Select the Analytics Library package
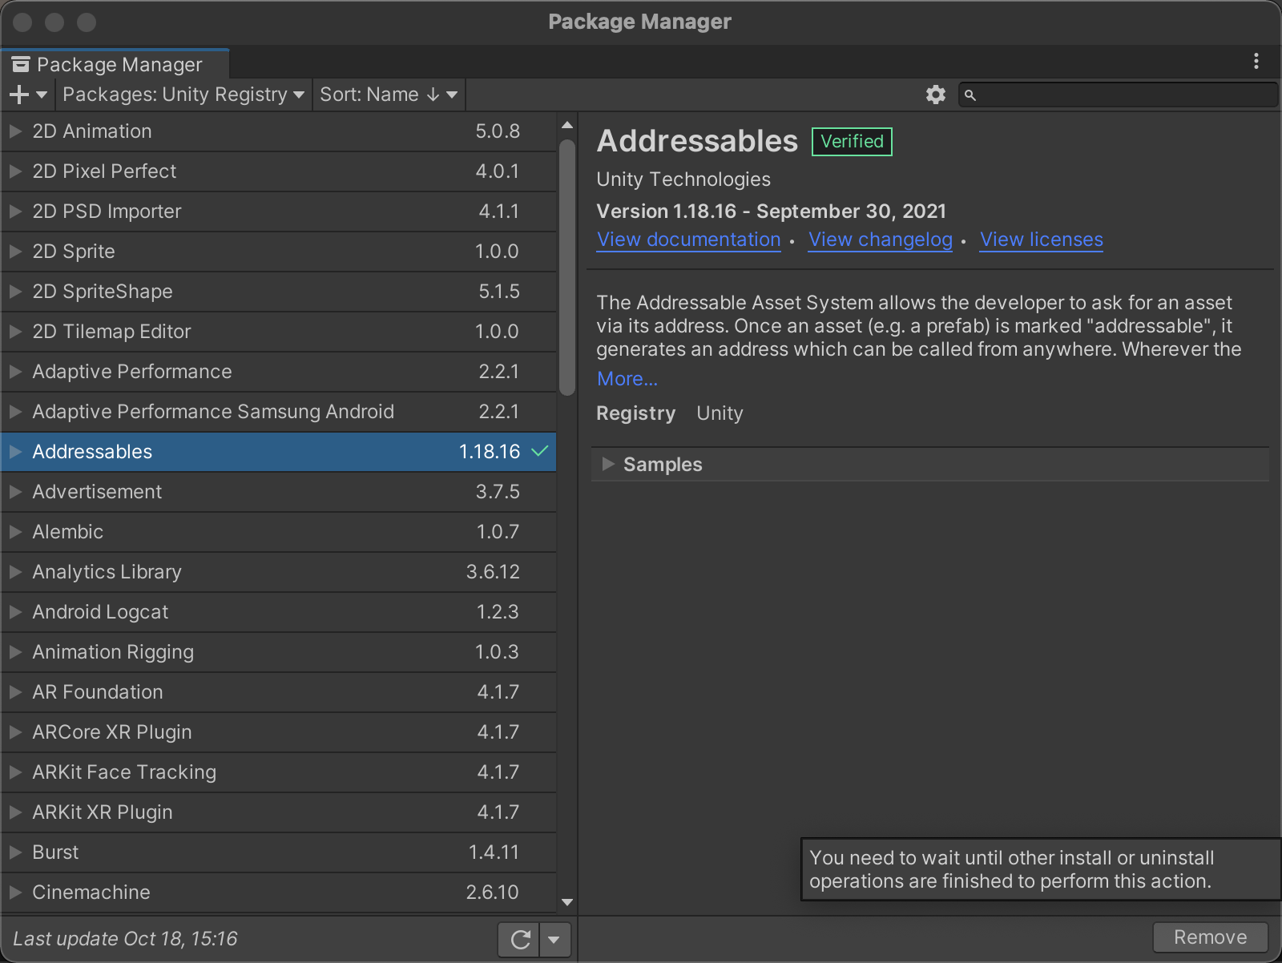The image size is (1282, 963). (x=278, y=572)
